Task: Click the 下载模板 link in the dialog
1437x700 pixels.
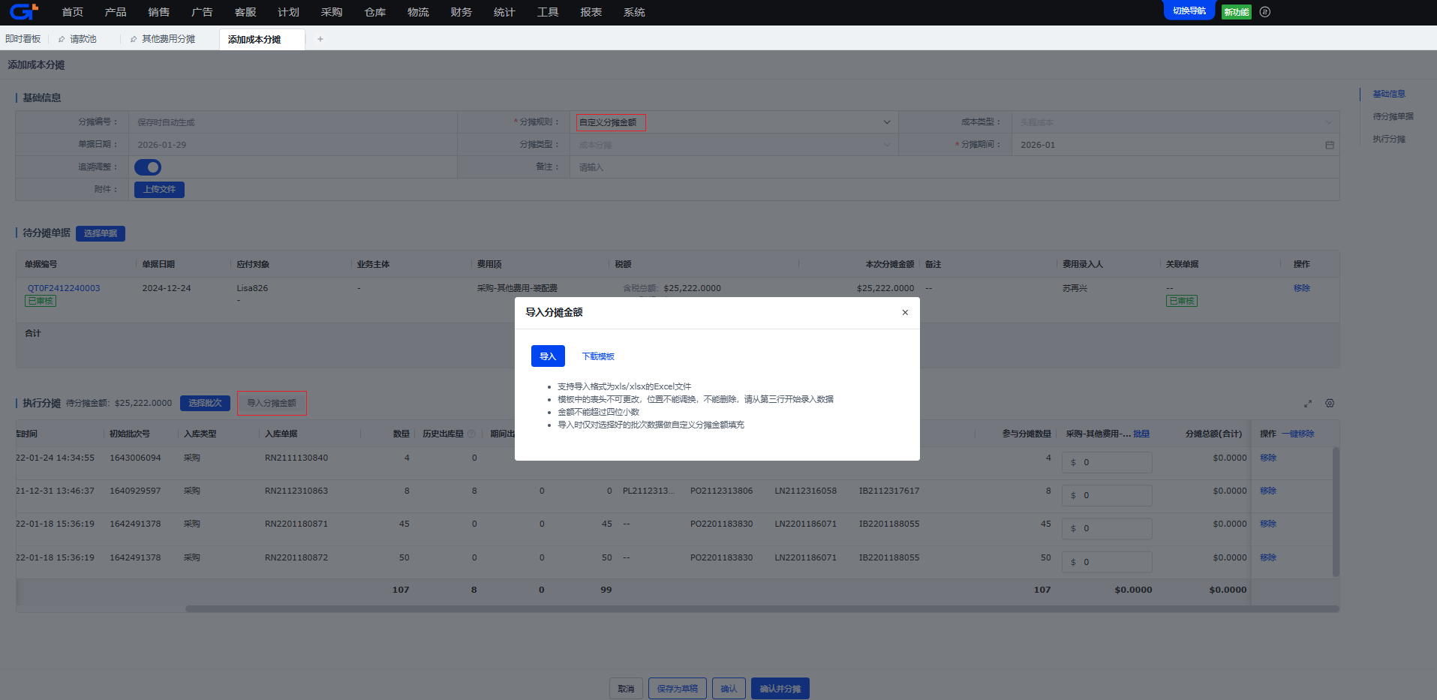Action: click(598, 356)
